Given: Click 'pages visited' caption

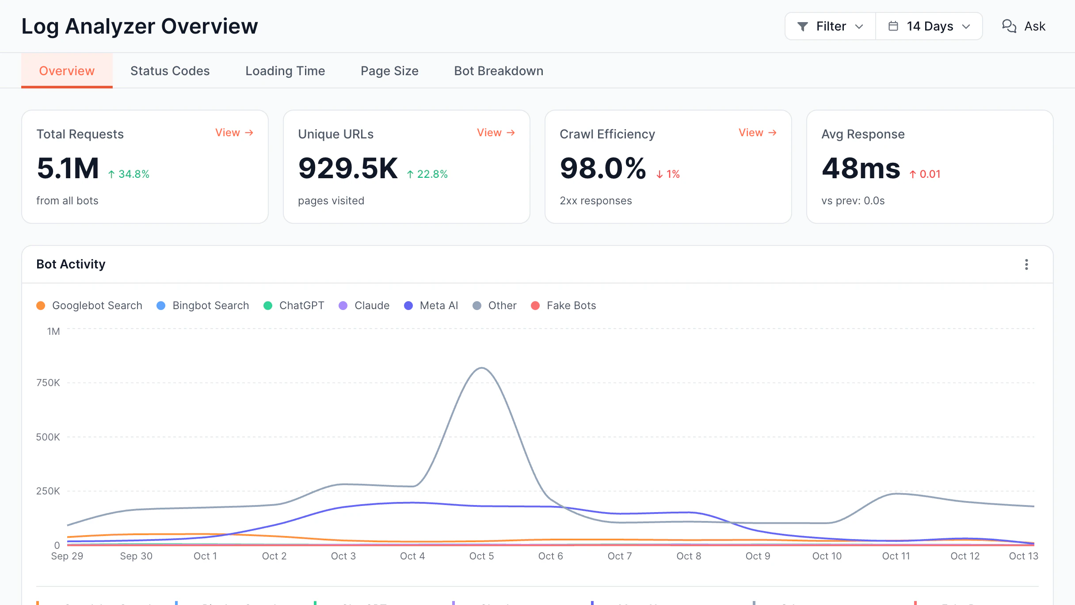Looking at the screenshot, I should 331,201.
